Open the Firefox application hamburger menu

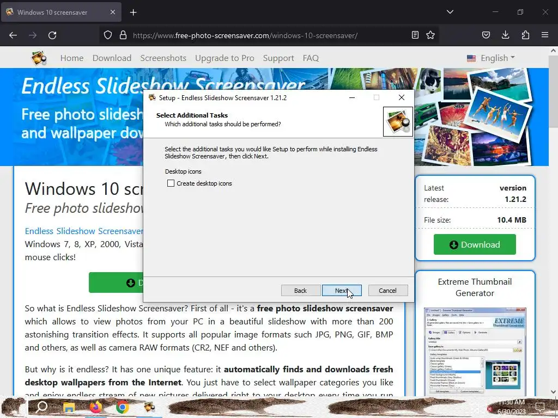545,35
